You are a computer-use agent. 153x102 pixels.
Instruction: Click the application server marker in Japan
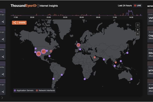[x=128, y=52]
